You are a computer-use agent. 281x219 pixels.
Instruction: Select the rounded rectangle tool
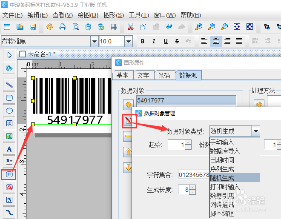click(x=9, y=98)
